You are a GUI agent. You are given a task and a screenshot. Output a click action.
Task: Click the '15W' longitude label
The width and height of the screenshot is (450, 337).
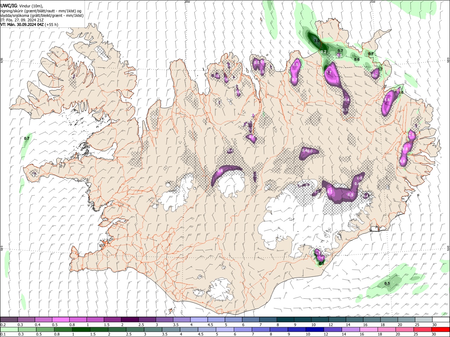tap(373, 2)
